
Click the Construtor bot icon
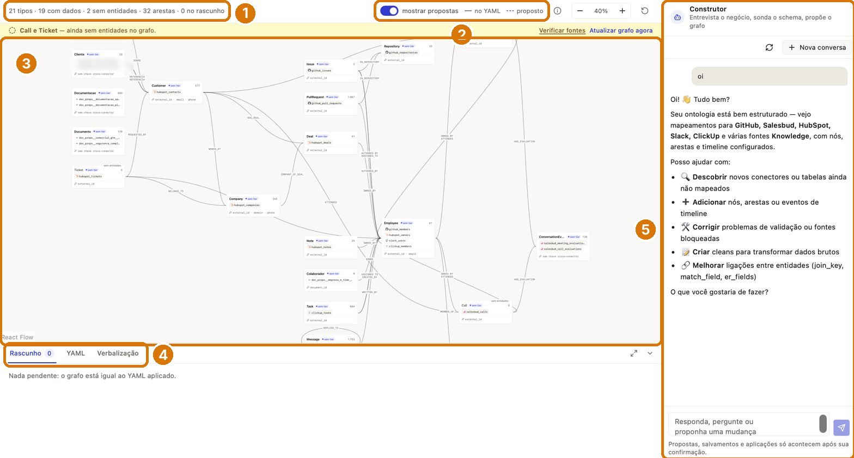point(678,17)
